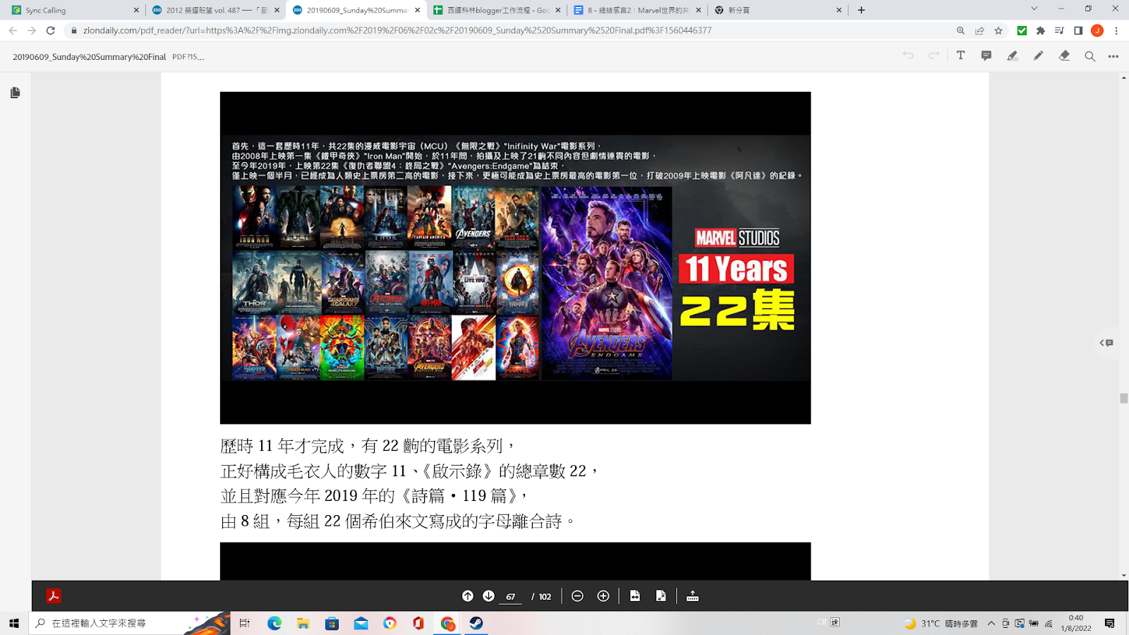Open the notification center icon

(x=1110, y=623)
